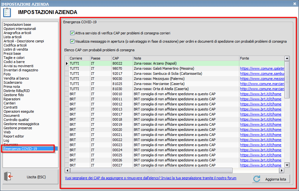Click the exit door icon
Image resolution: width=299 pixels, height=191 pixels.
click(8, 176)
